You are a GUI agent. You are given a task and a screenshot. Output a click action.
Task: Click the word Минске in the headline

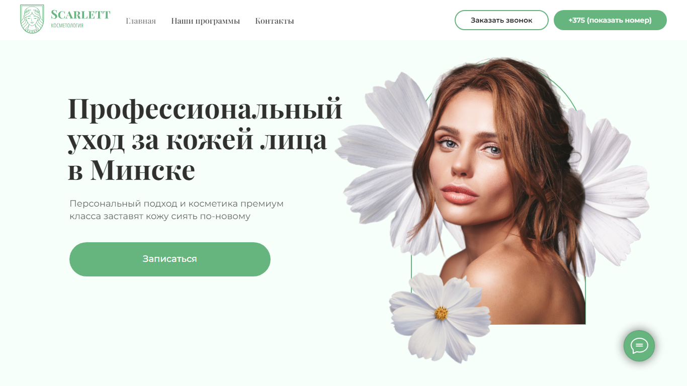(142, 171)
